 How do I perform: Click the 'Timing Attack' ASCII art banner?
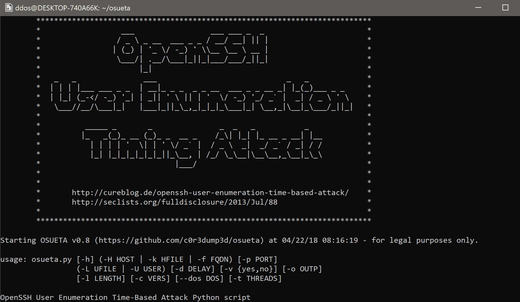(x=202, y=147)
